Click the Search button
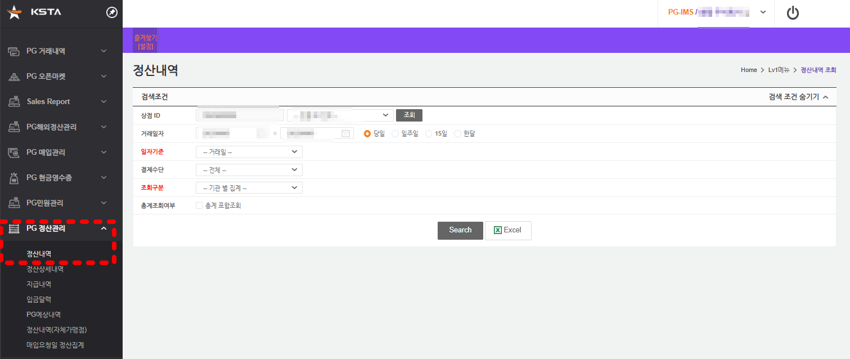 (460, 230)
